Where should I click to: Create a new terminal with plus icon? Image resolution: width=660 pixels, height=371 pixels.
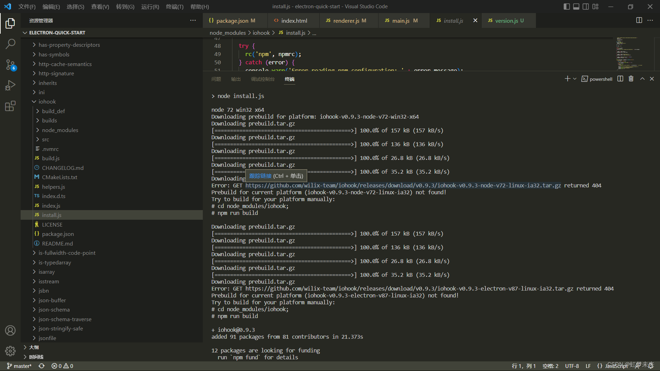pyautogui.click(x=567, y=79)
